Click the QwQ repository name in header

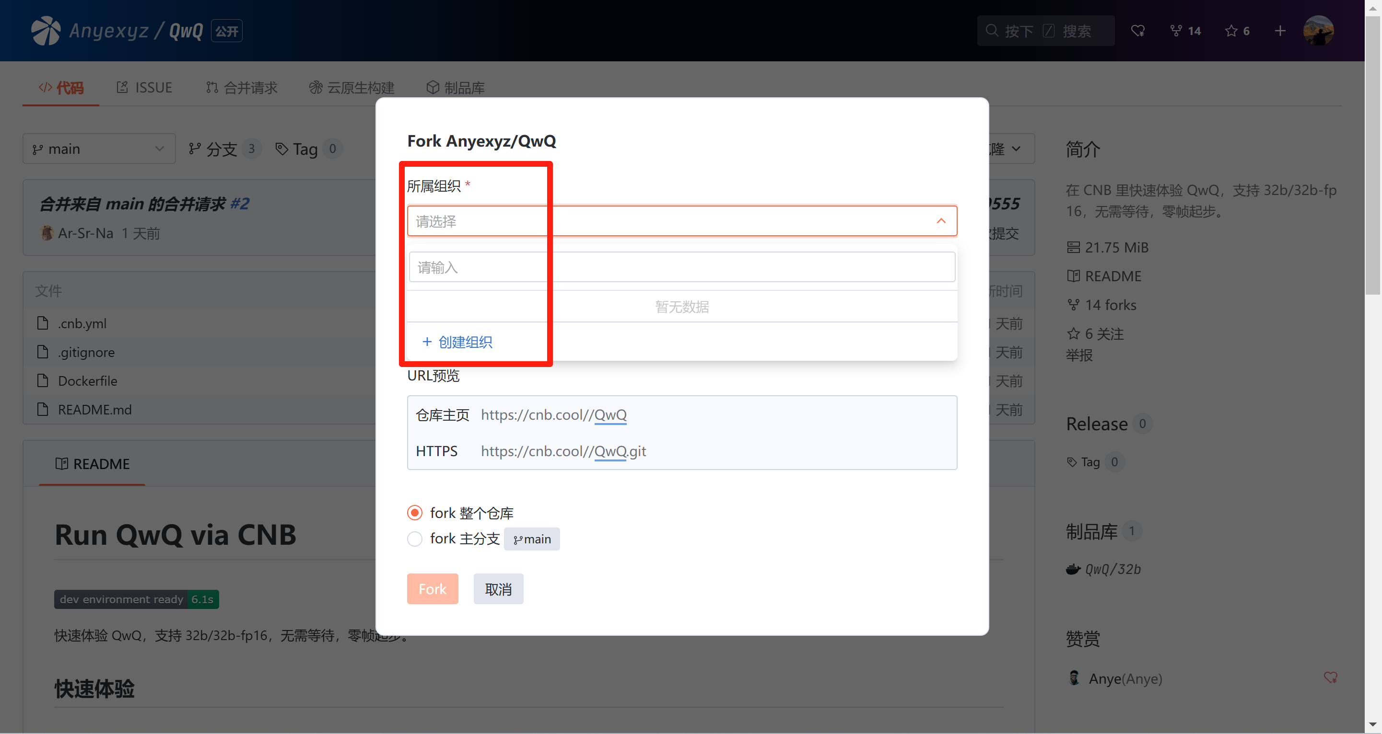click(x=186, y=31)
